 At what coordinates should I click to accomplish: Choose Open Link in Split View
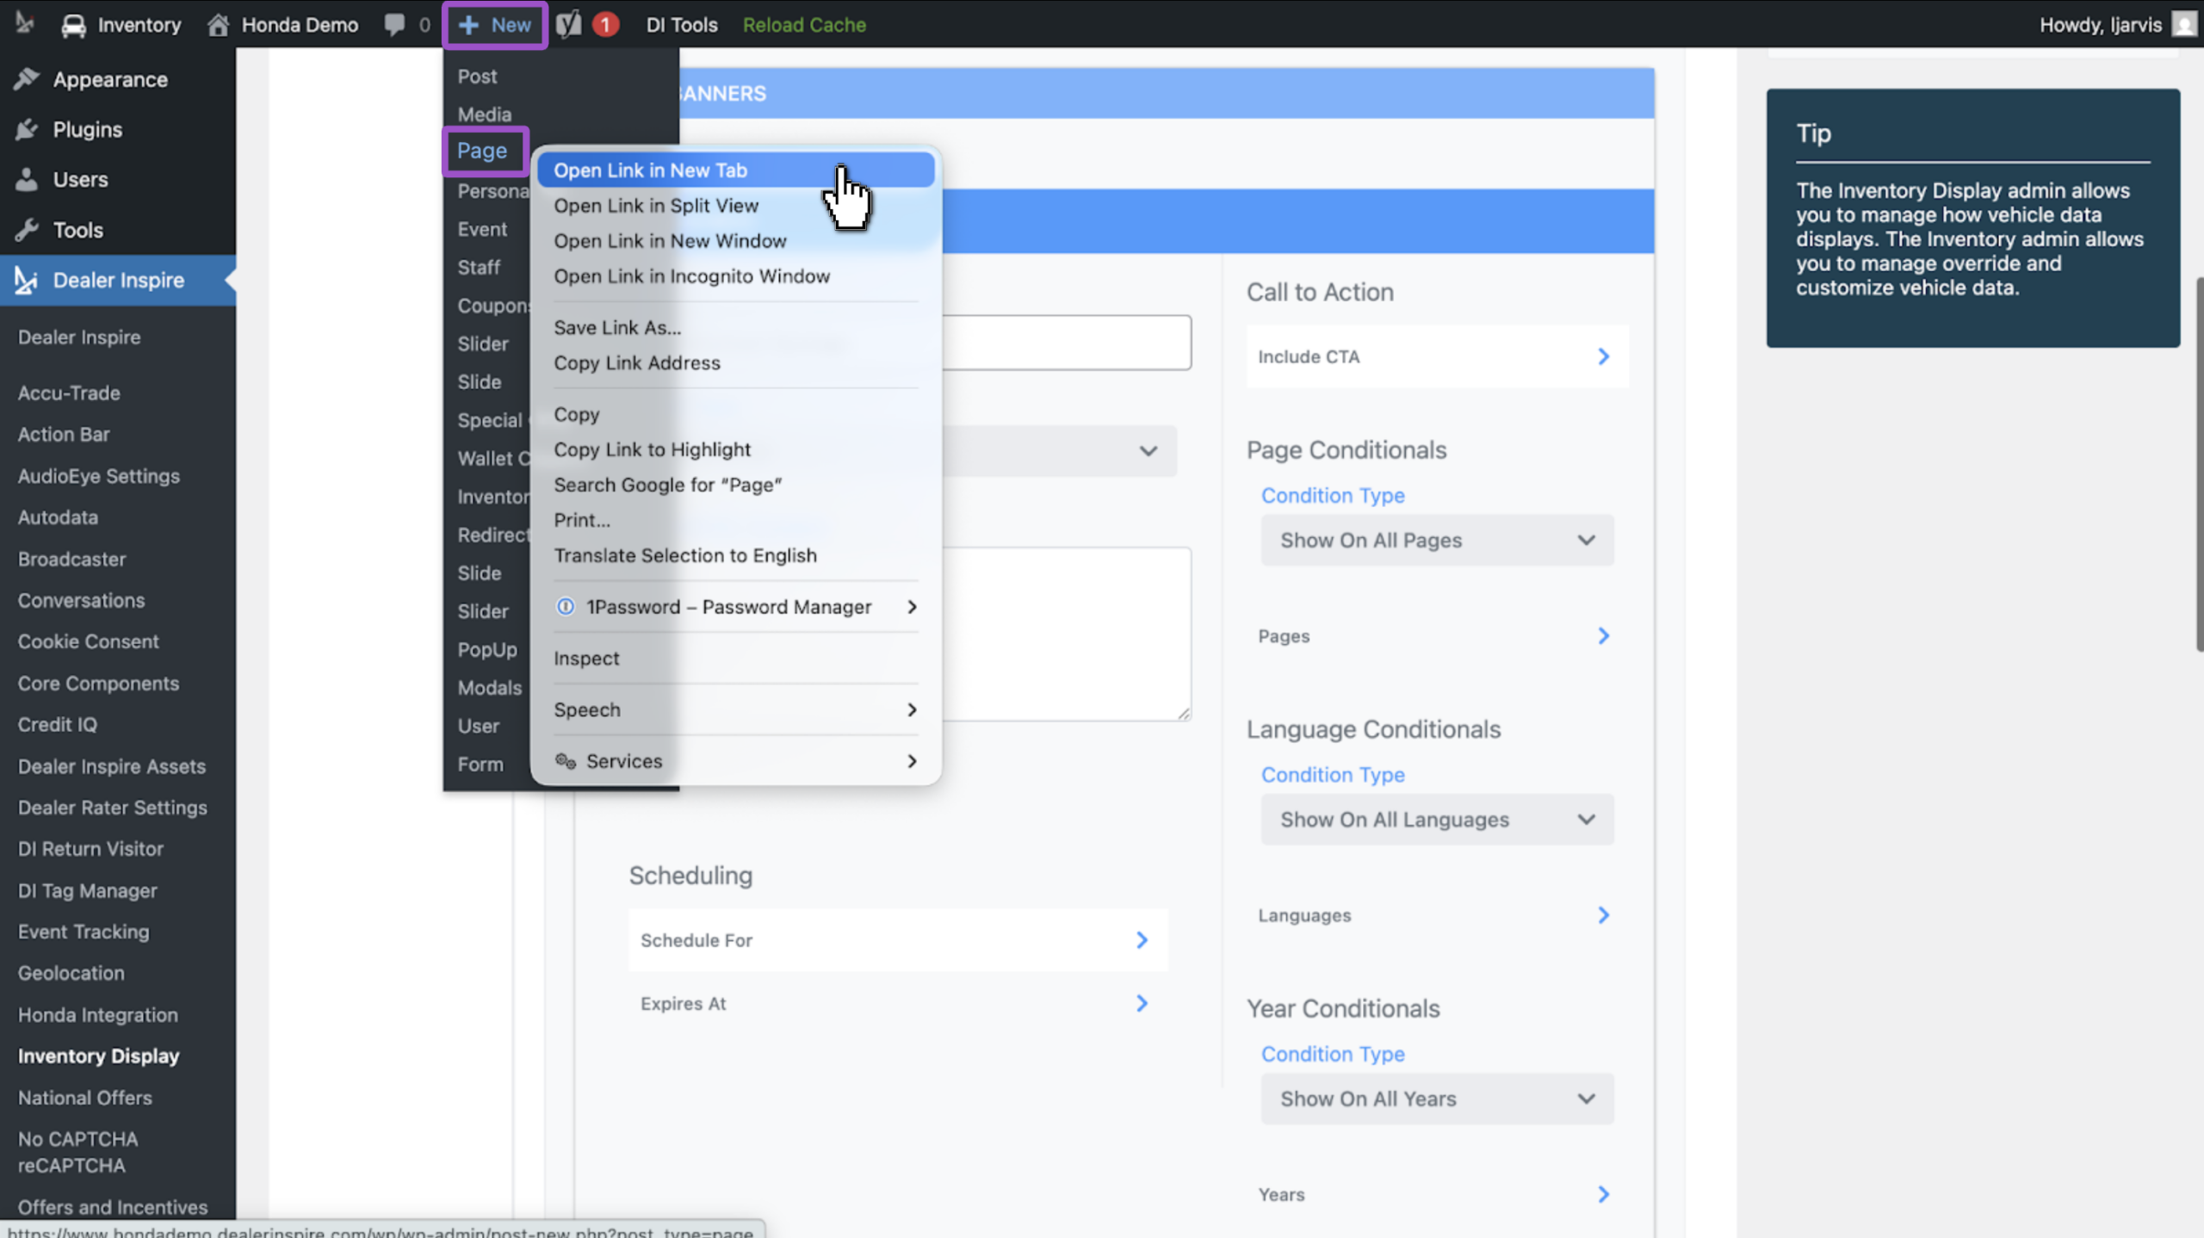click(x=735, y=206)
